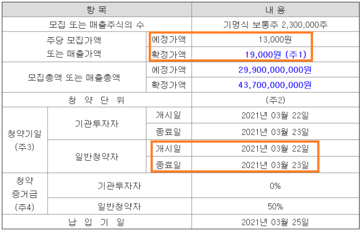Select 일반청약자 종료일 date 2021년 03월 23일

[275, 165]
